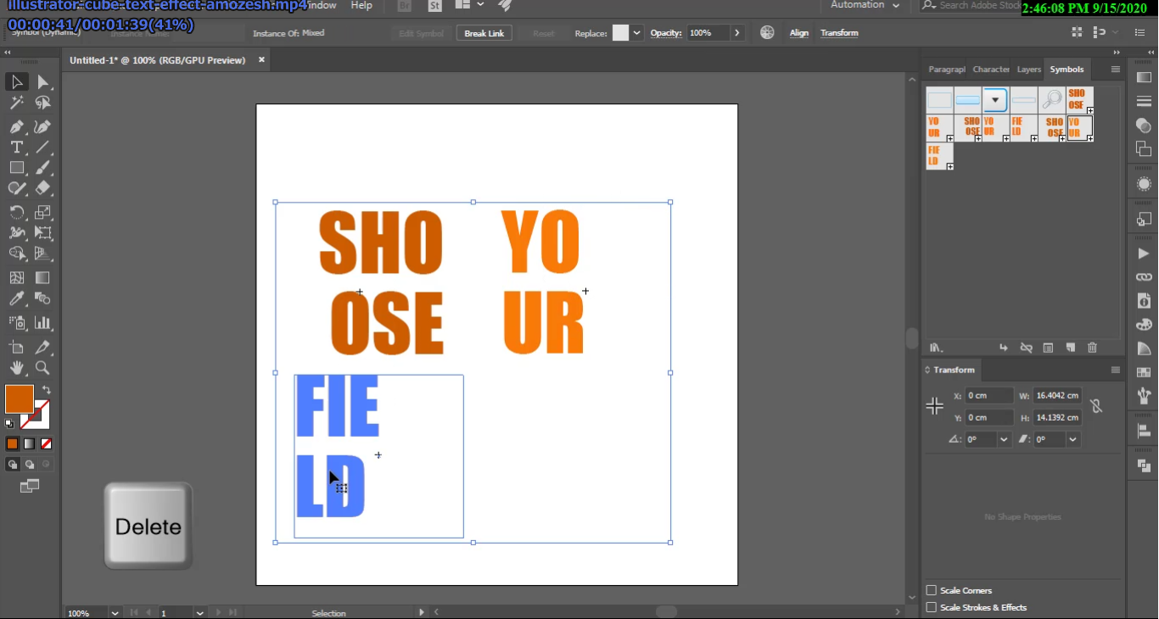Screen dimensions: 1159x619
Task: Open the Symbols panel menu
Action: [1116, 70]
